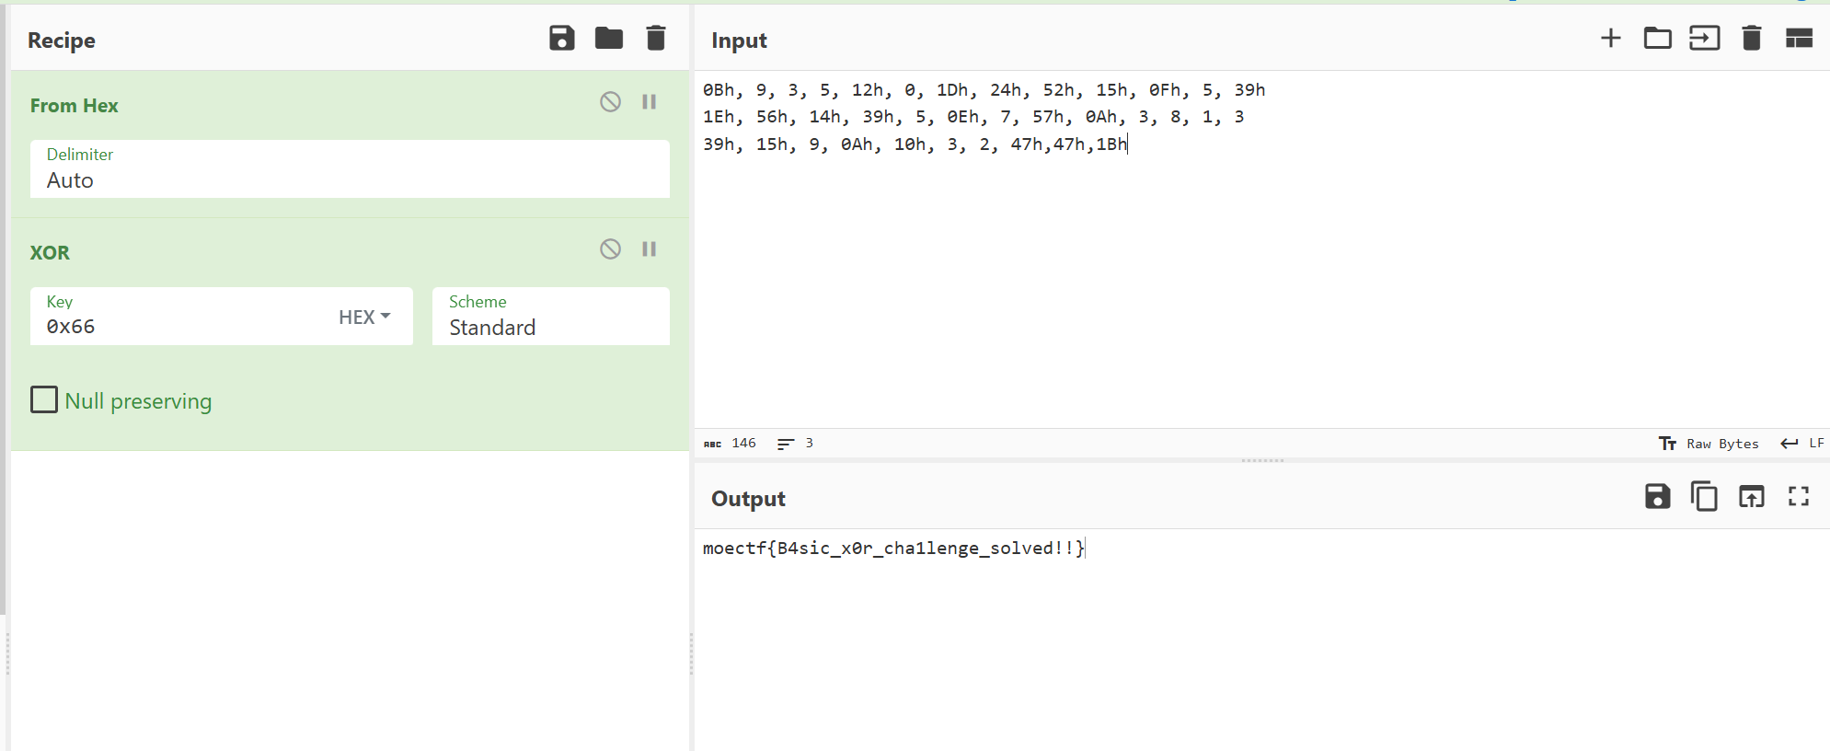Pause at XOR operation breakpoint
1830x751 pixels.
(649, 249)
